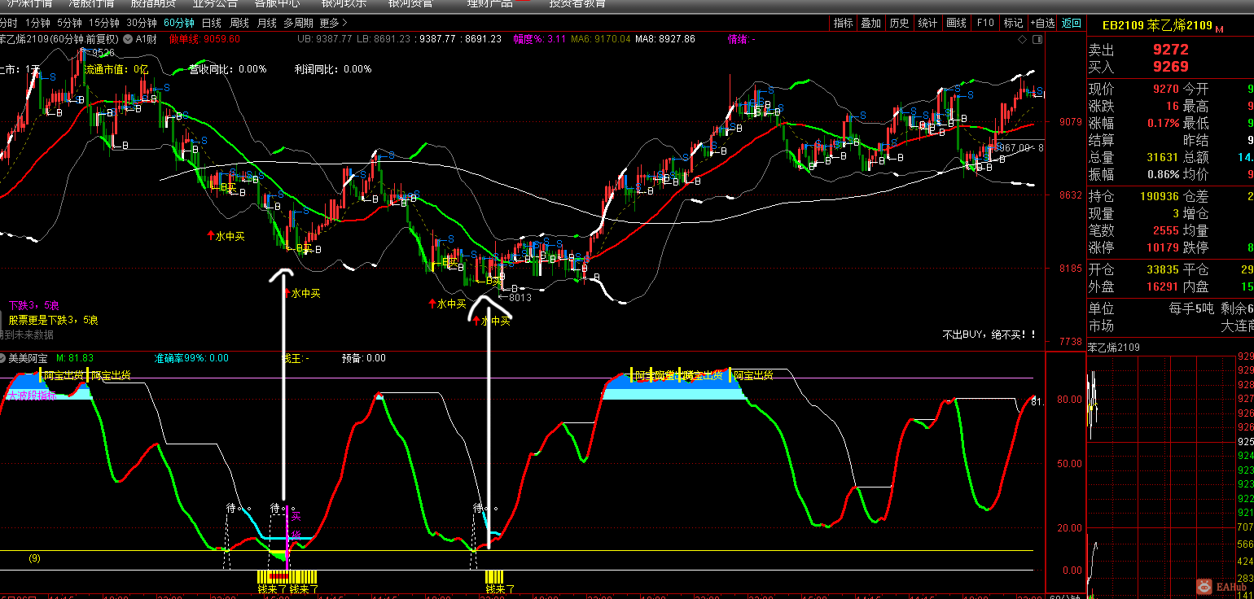This screenshot has height=599, width=1254.
Task: Switch to the 5分钟 chart period
Action: point(70,24)
